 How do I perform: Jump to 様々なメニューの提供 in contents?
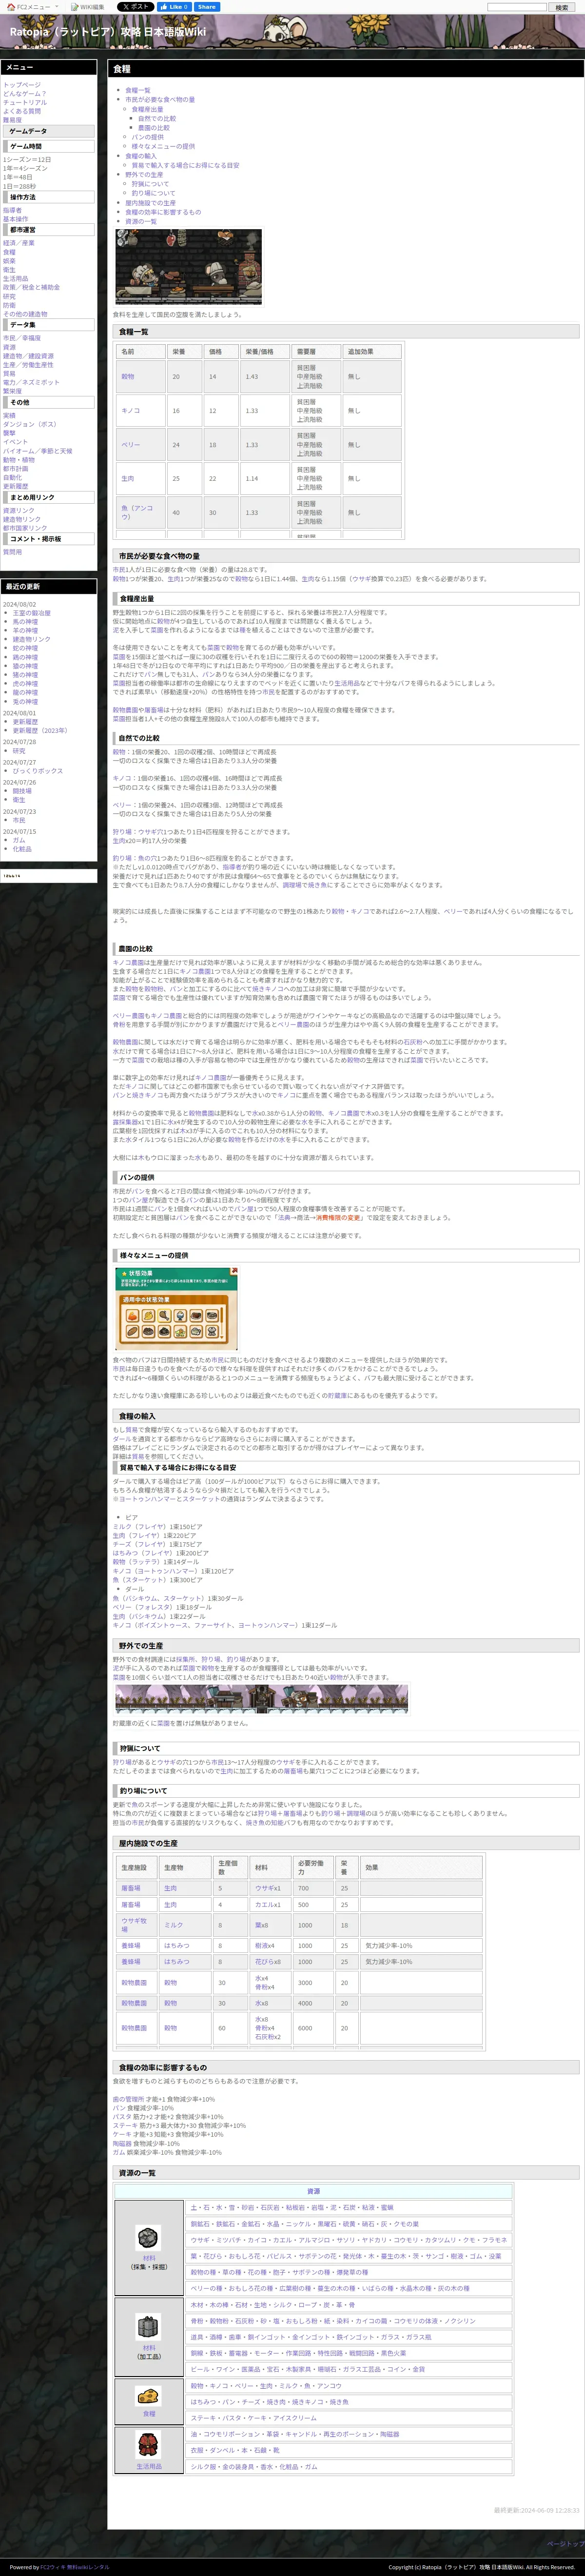click(x=163, y=146)
